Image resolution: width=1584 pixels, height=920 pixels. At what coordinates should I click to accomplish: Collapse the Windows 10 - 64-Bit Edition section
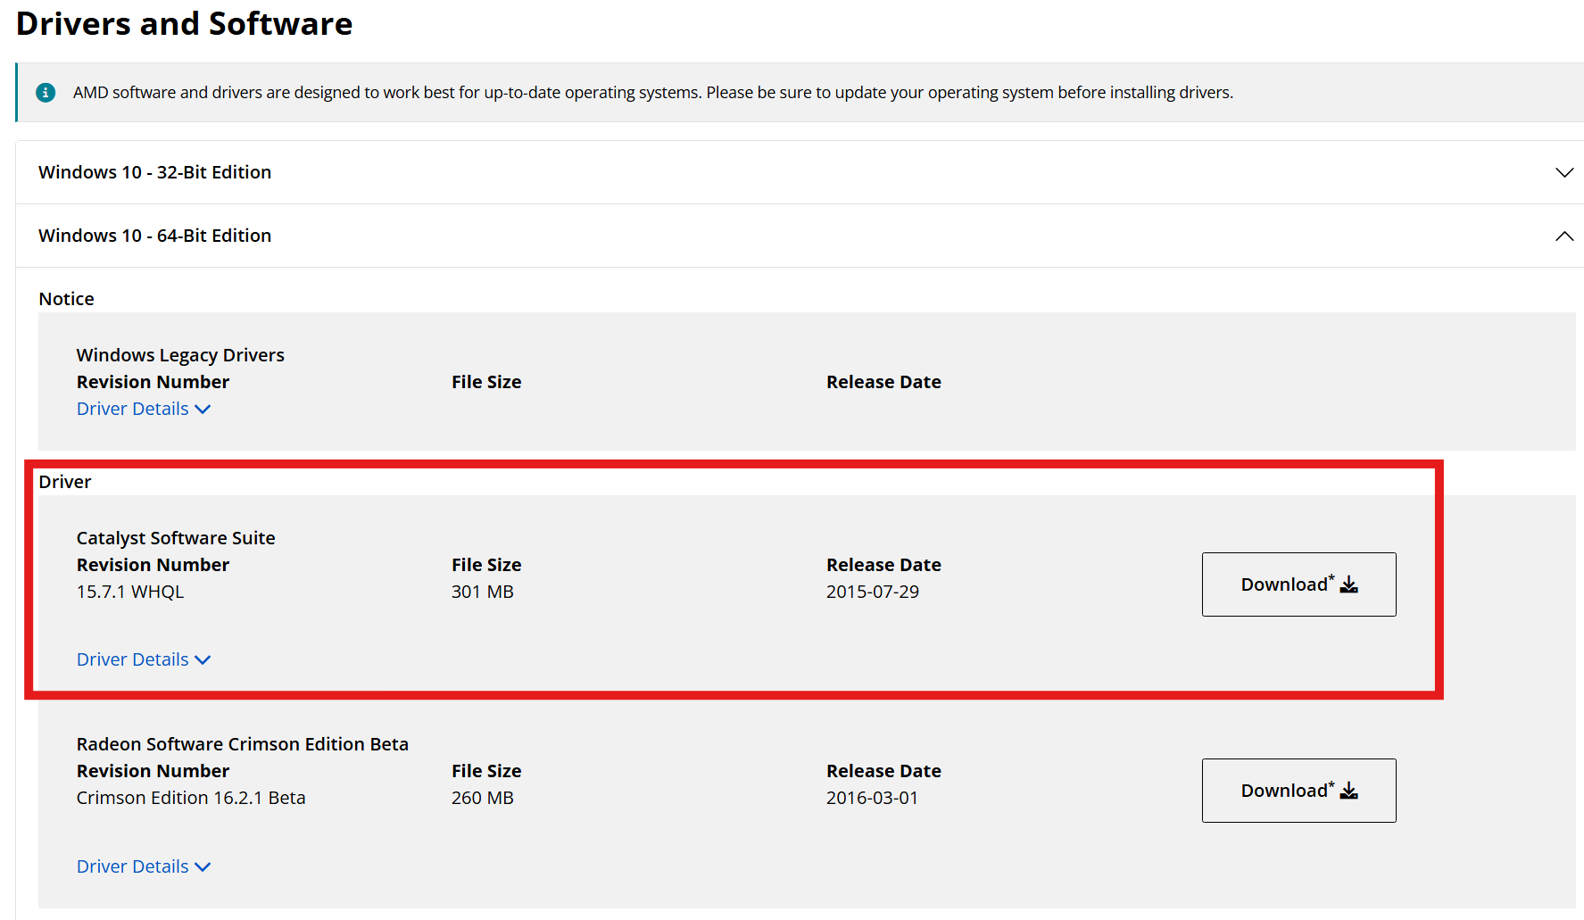[800, 236]
